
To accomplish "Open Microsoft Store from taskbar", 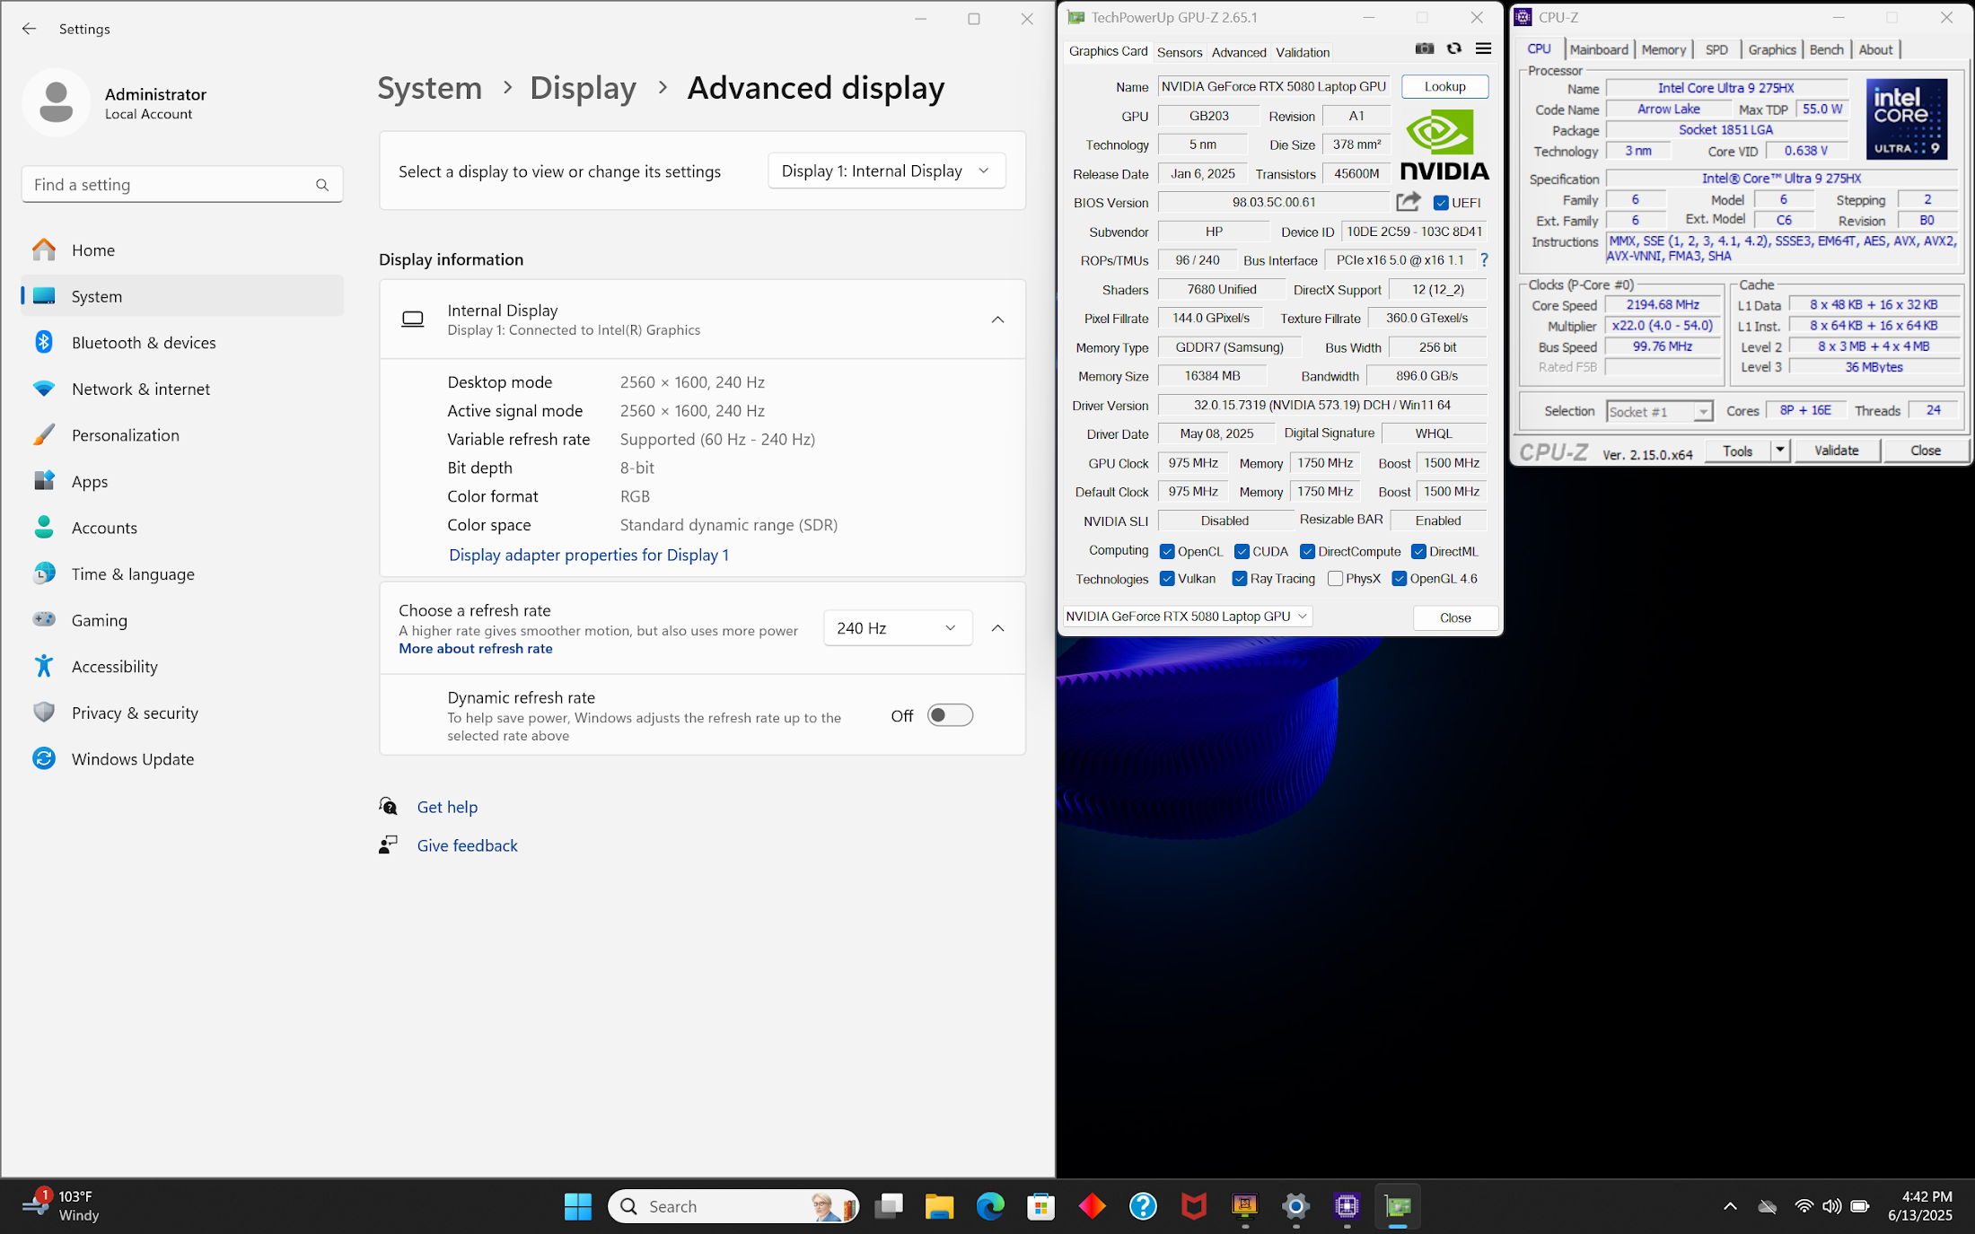I will tap(1040, 1206).
